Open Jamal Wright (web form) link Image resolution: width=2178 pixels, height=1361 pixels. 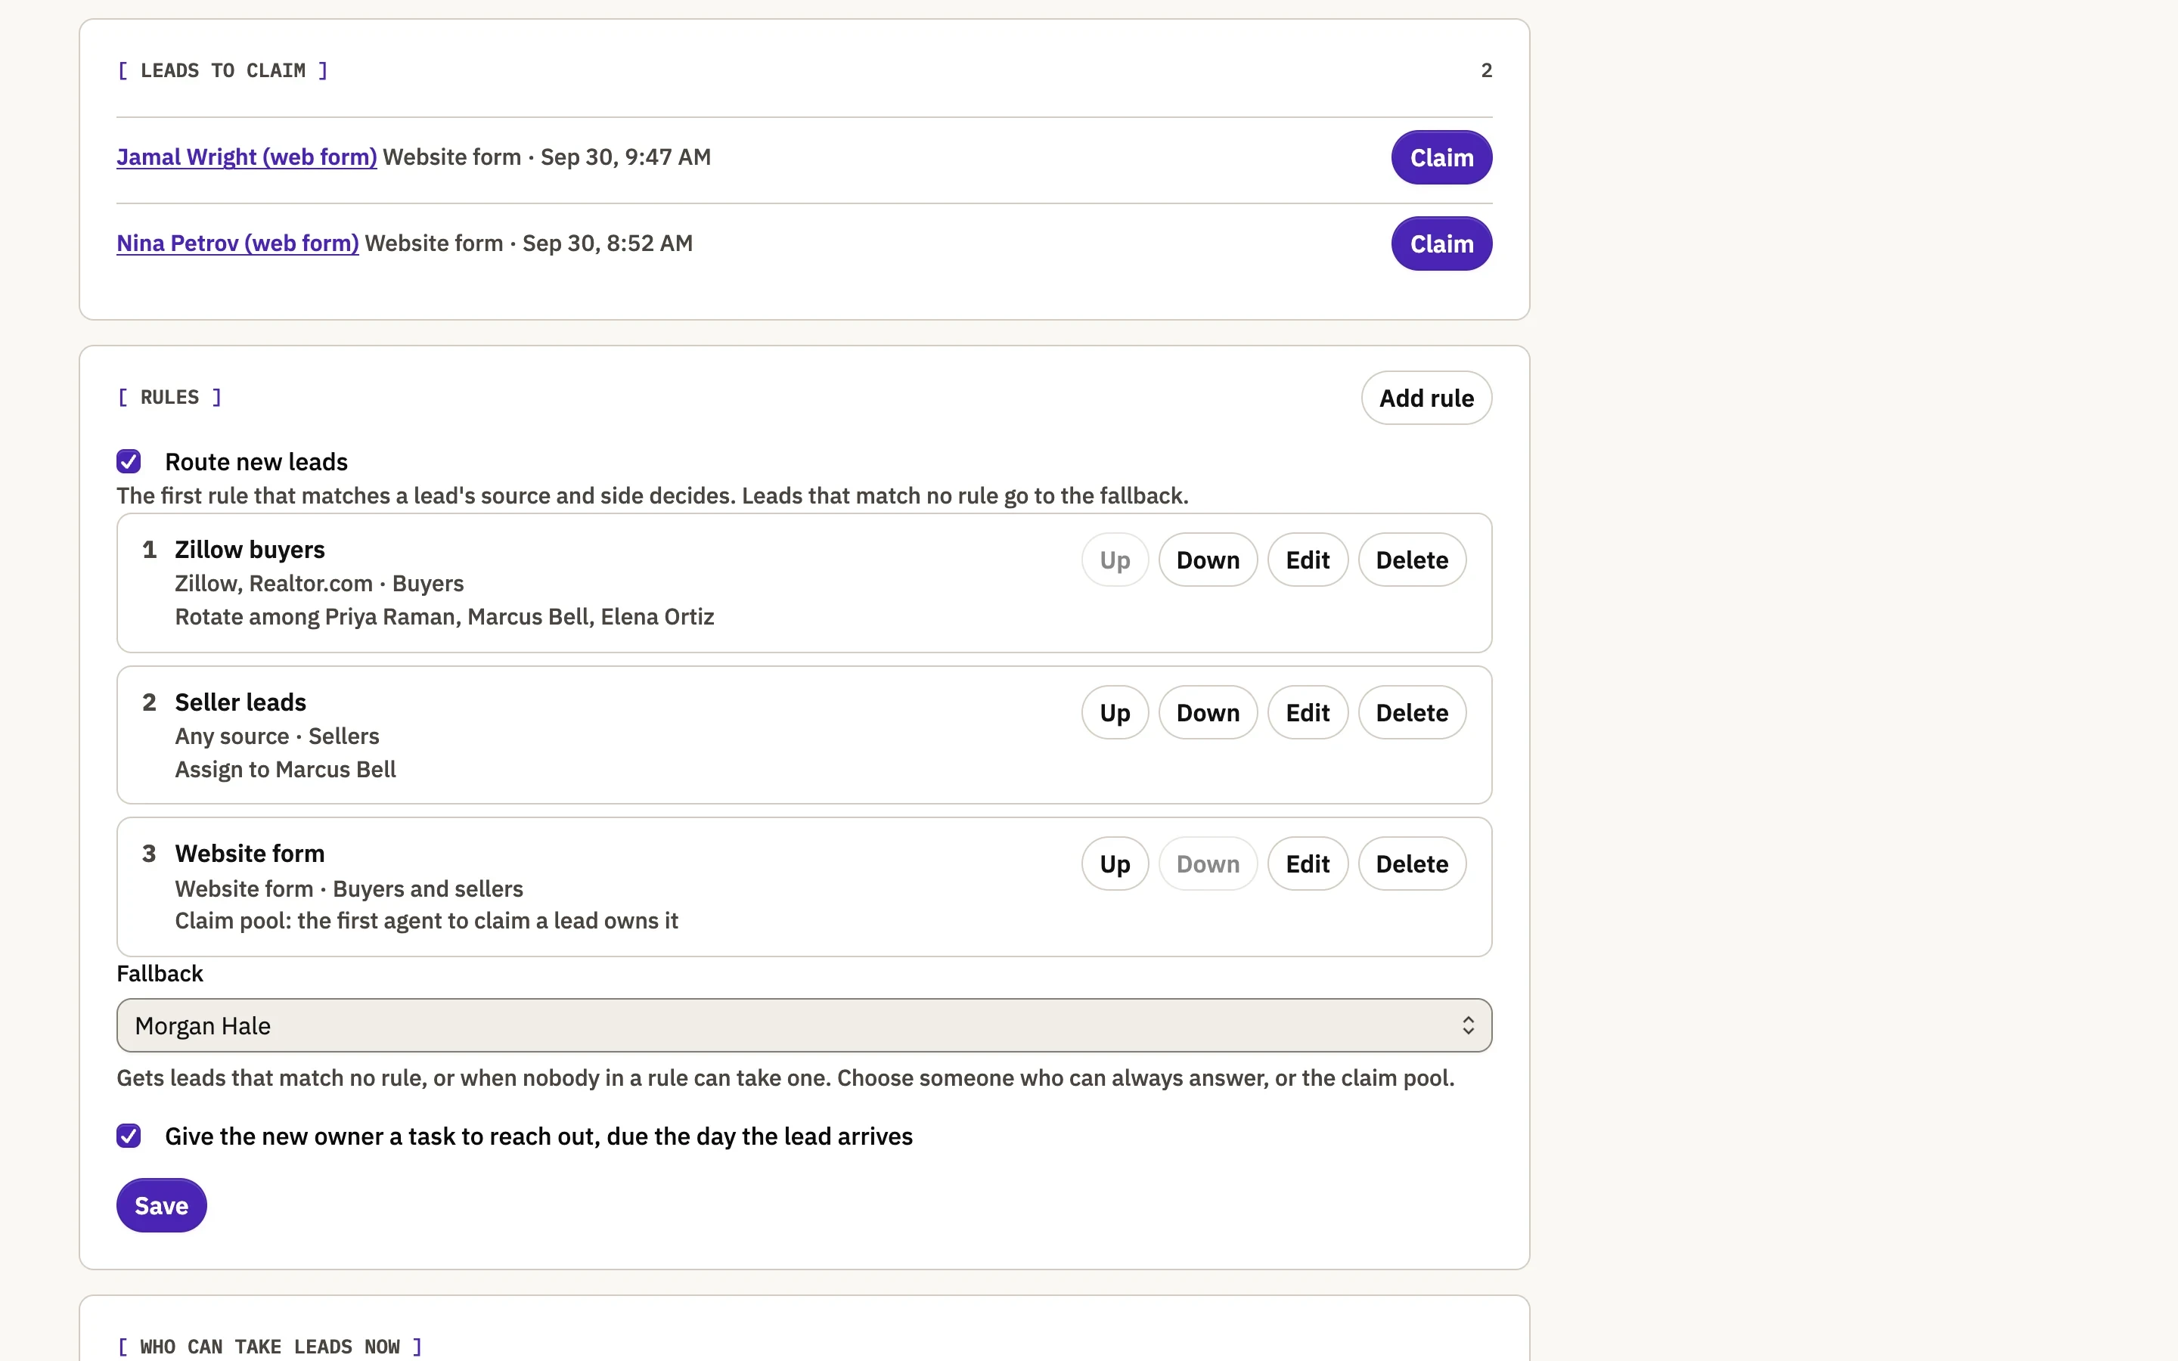(x=247, y=157)
